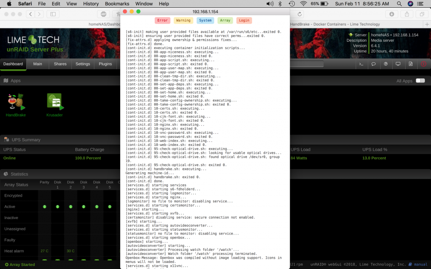Select the HandBrake Docker Containers tab
Screen dimensions: 431x269
coord(335,24)
